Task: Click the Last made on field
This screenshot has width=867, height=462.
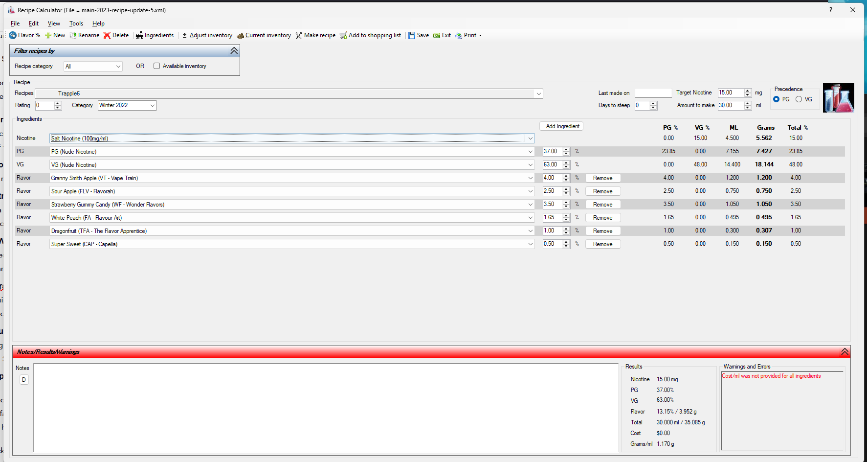Action: coord(653,93)
